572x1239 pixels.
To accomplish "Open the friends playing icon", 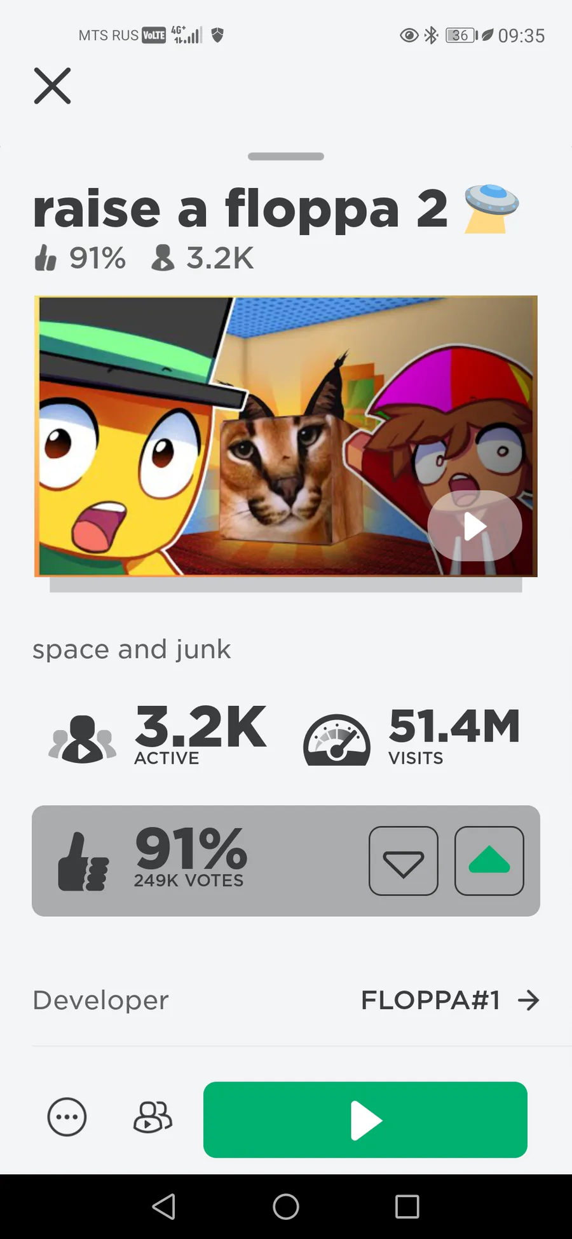I will 153,1117.
